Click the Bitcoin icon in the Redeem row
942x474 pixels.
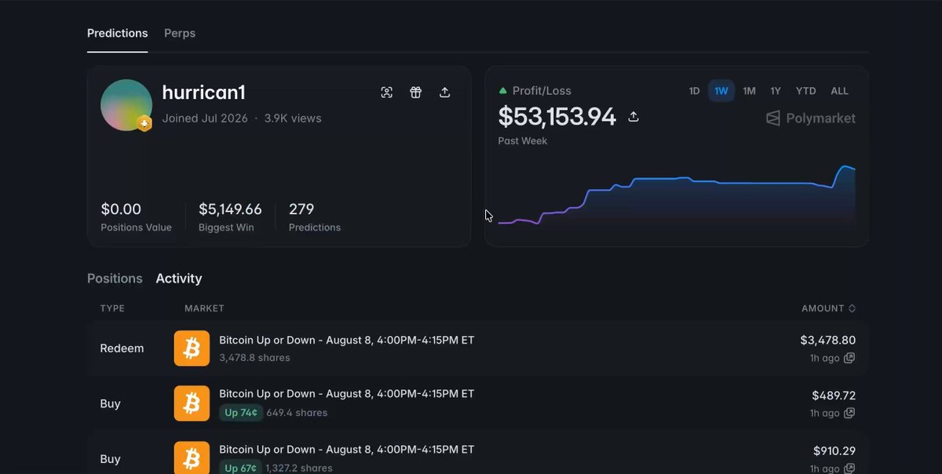coord(192,348)
